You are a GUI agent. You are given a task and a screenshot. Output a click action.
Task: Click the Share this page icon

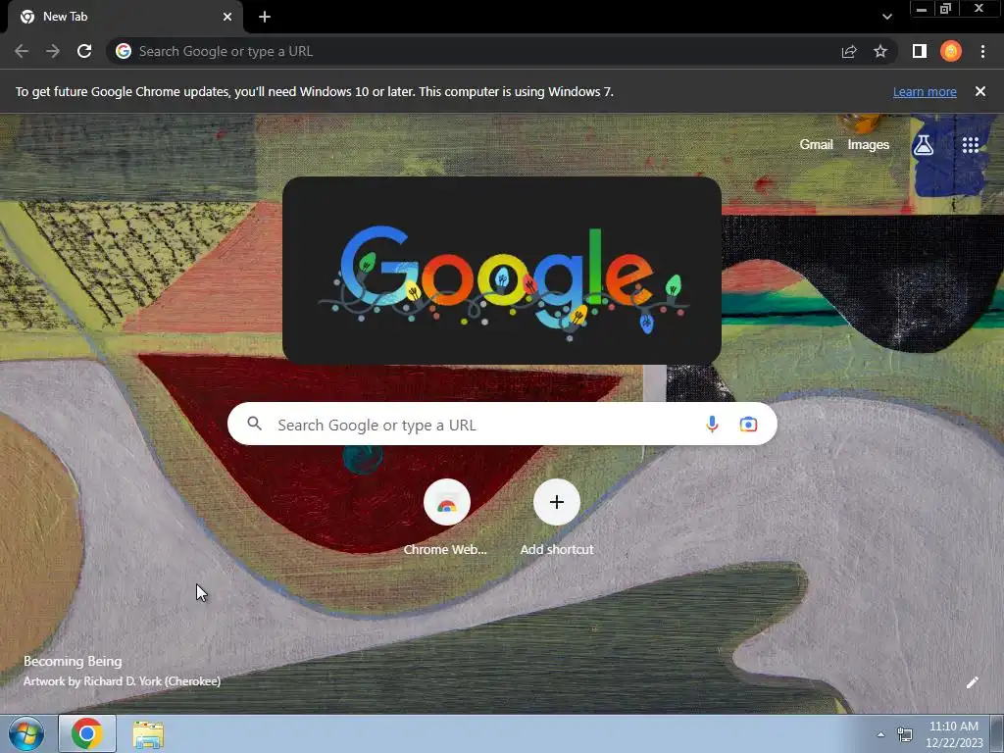click(x=849, y=51)
